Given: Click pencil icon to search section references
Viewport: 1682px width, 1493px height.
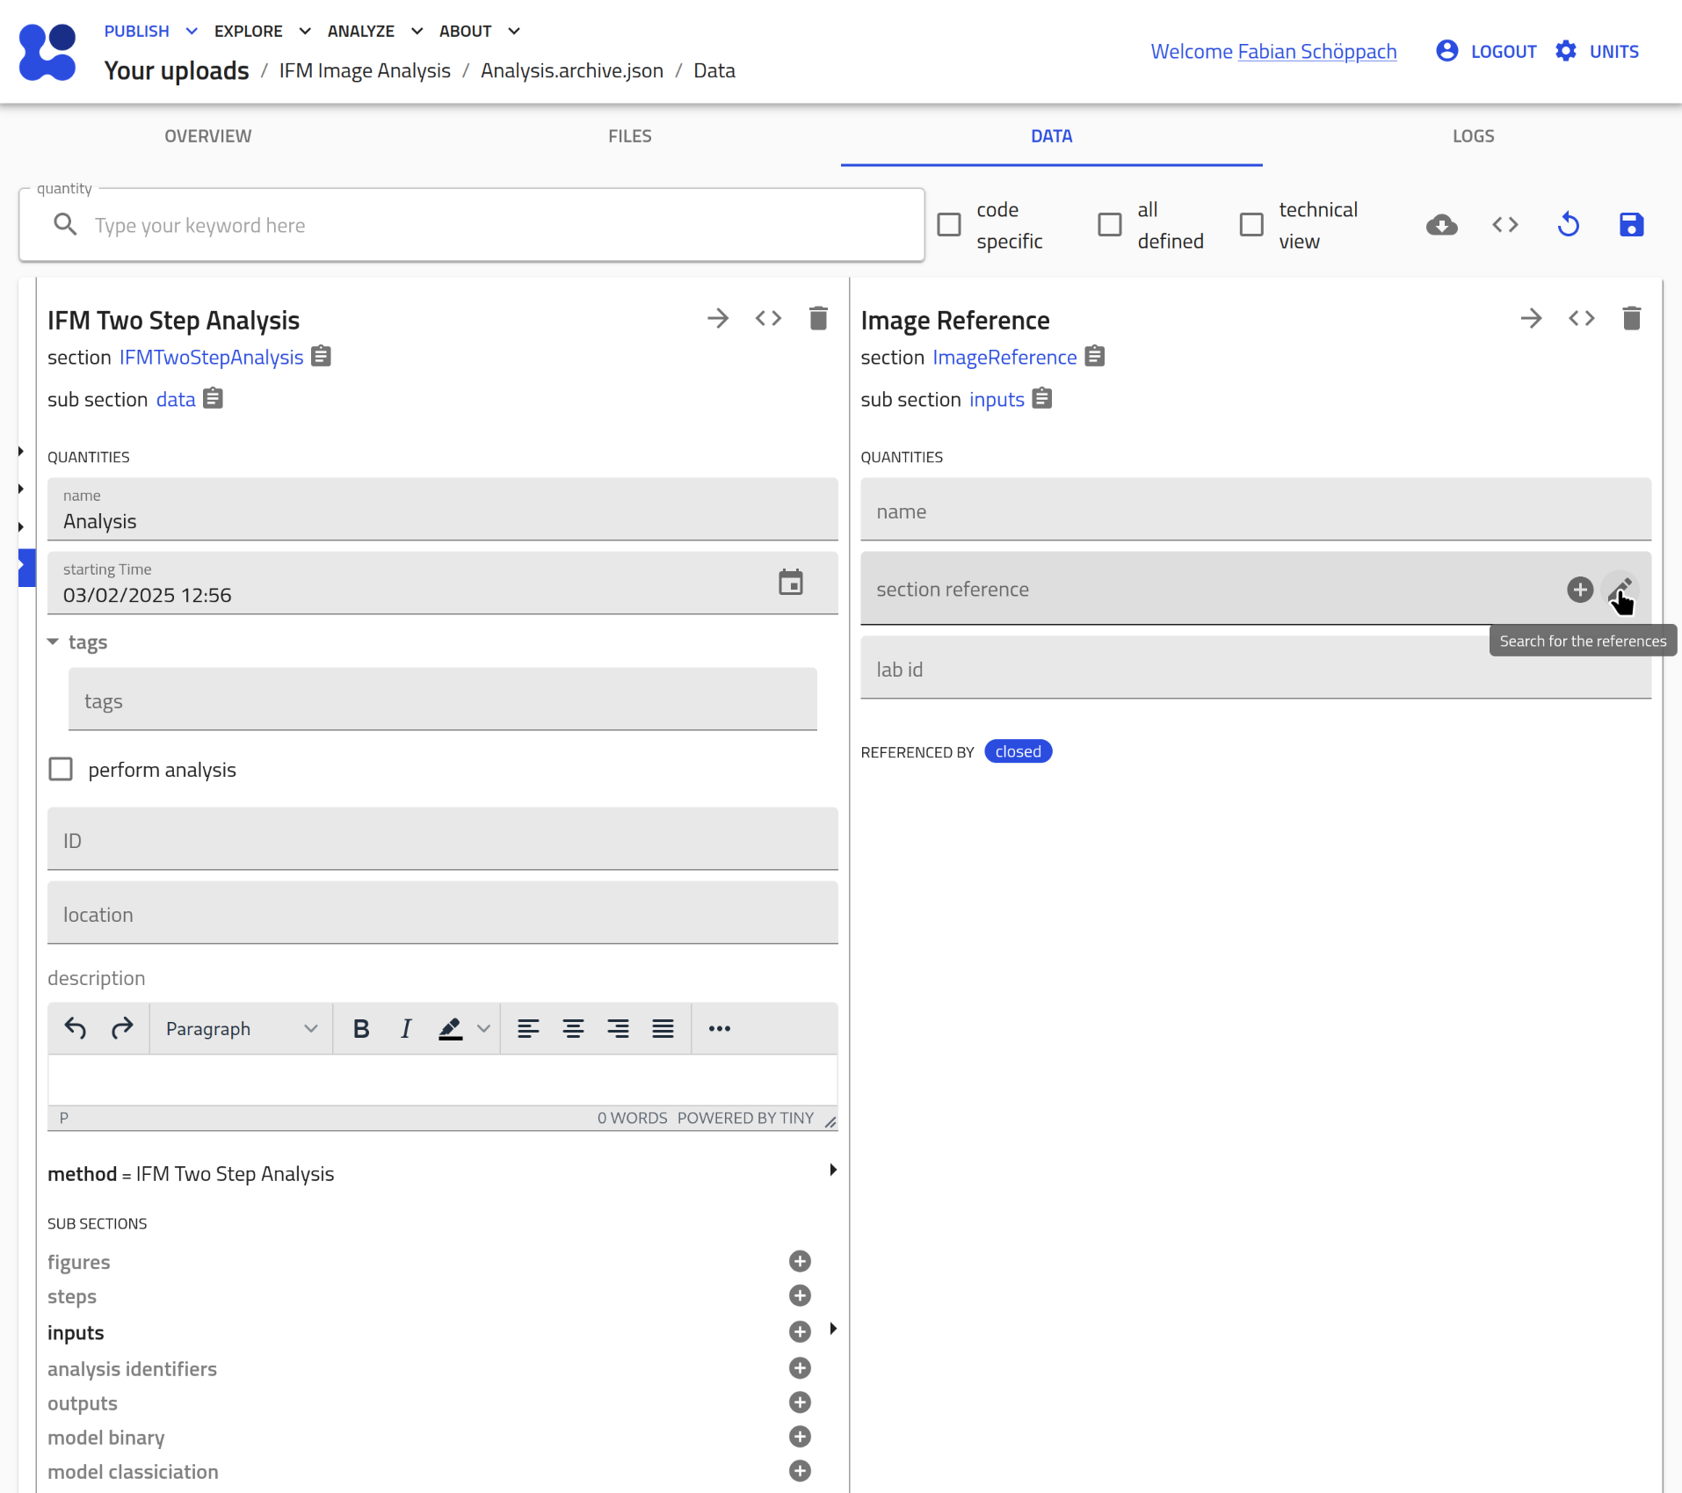Looking at the screenshot, I should click(x=1620, y=589).
